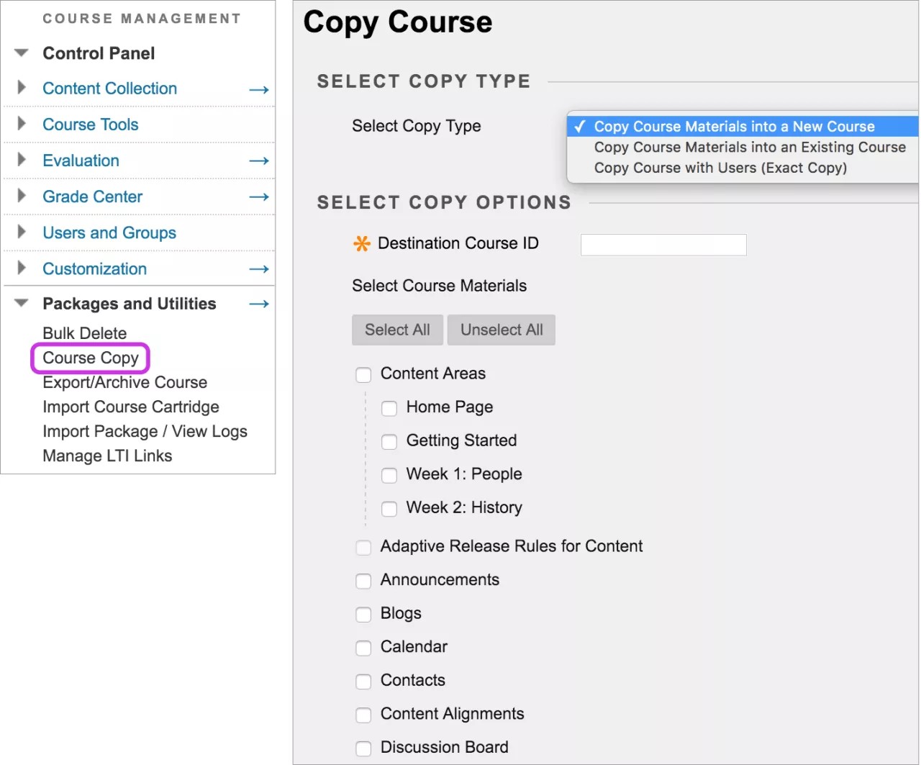
Task: Expand the Users and Groups section
Action: [21, 232]
